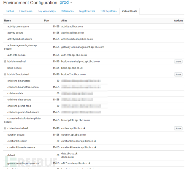
Task: Click Show button for bbcid-v2-mutual-ssl
Action: [x=178, y=74]
